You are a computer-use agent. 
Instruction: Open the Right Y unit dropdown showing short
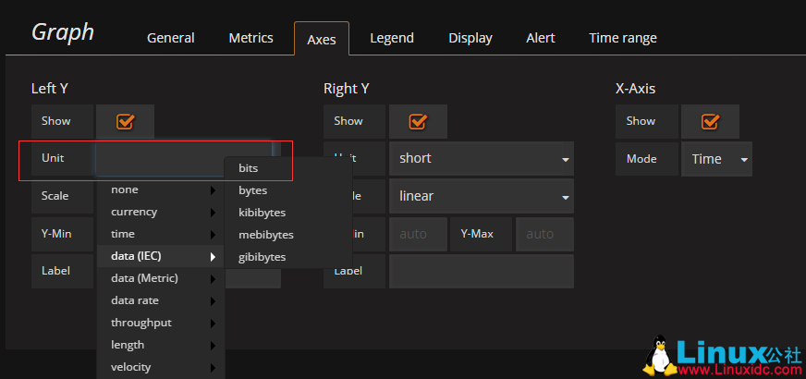click(x=481, y=158)
